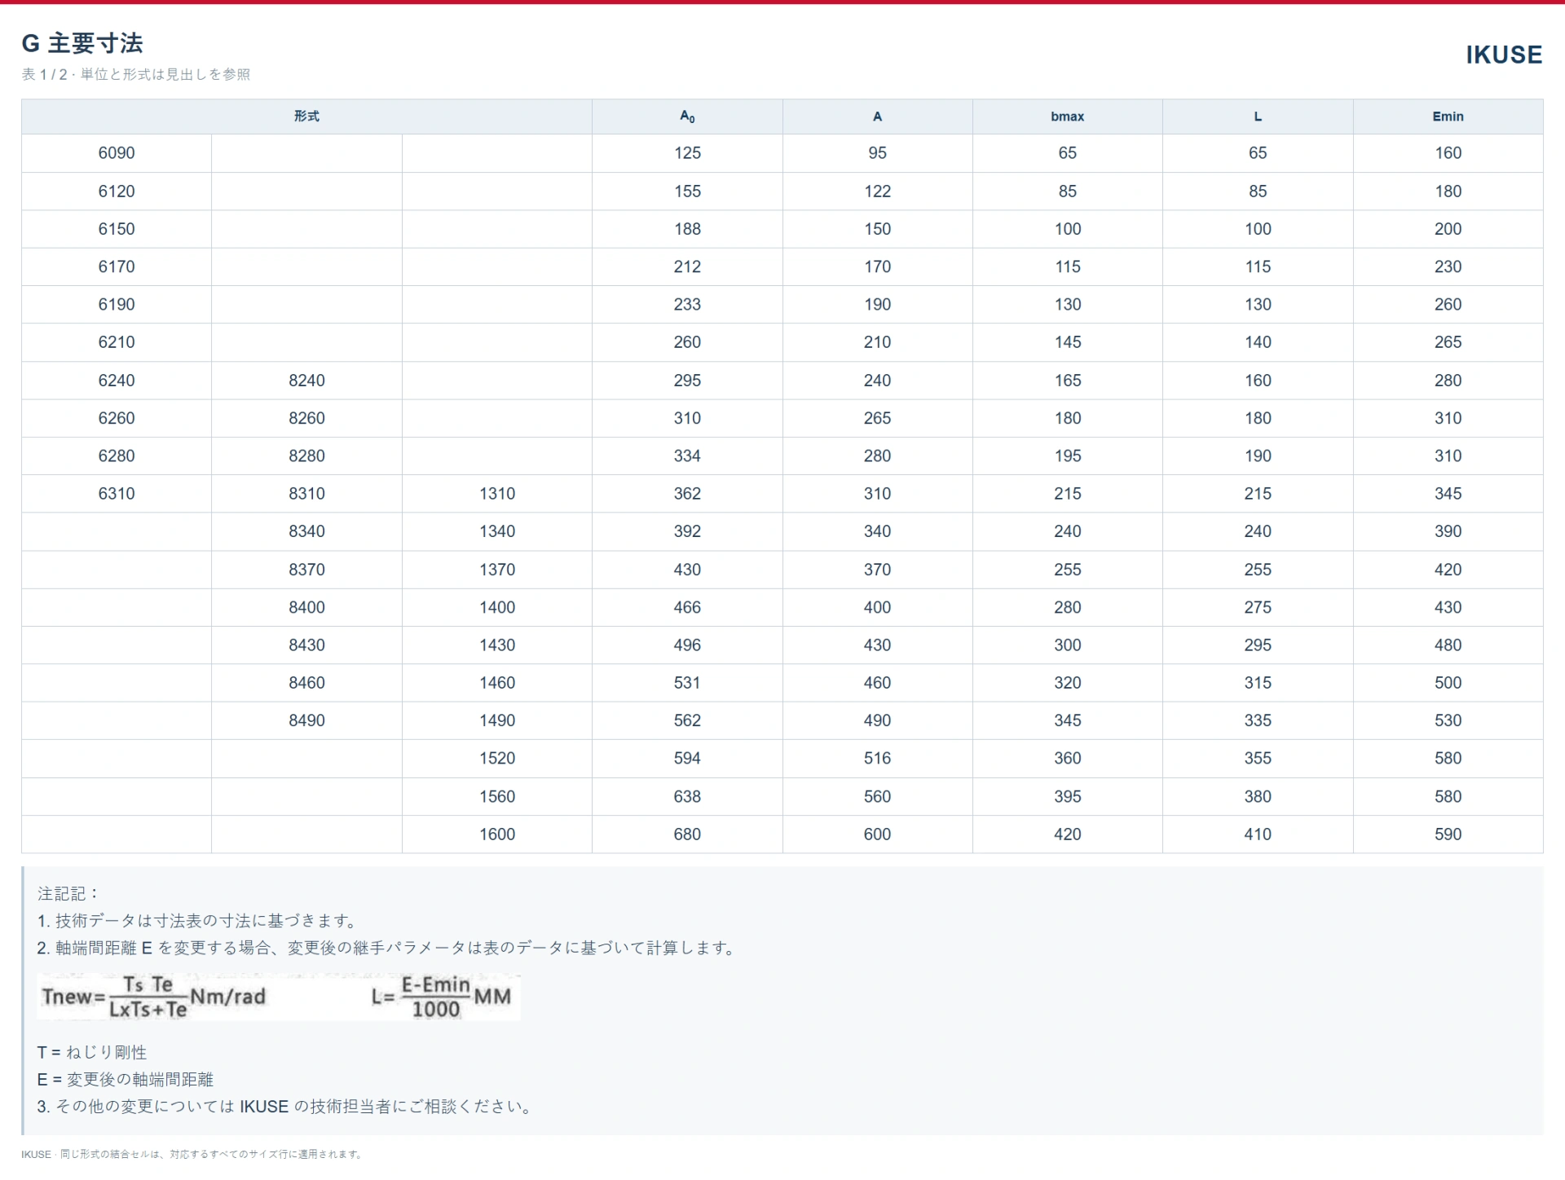The width and height of the screenshot is (1565, 1180).
Task: Select type cell 8400
Action: (306, 607)
